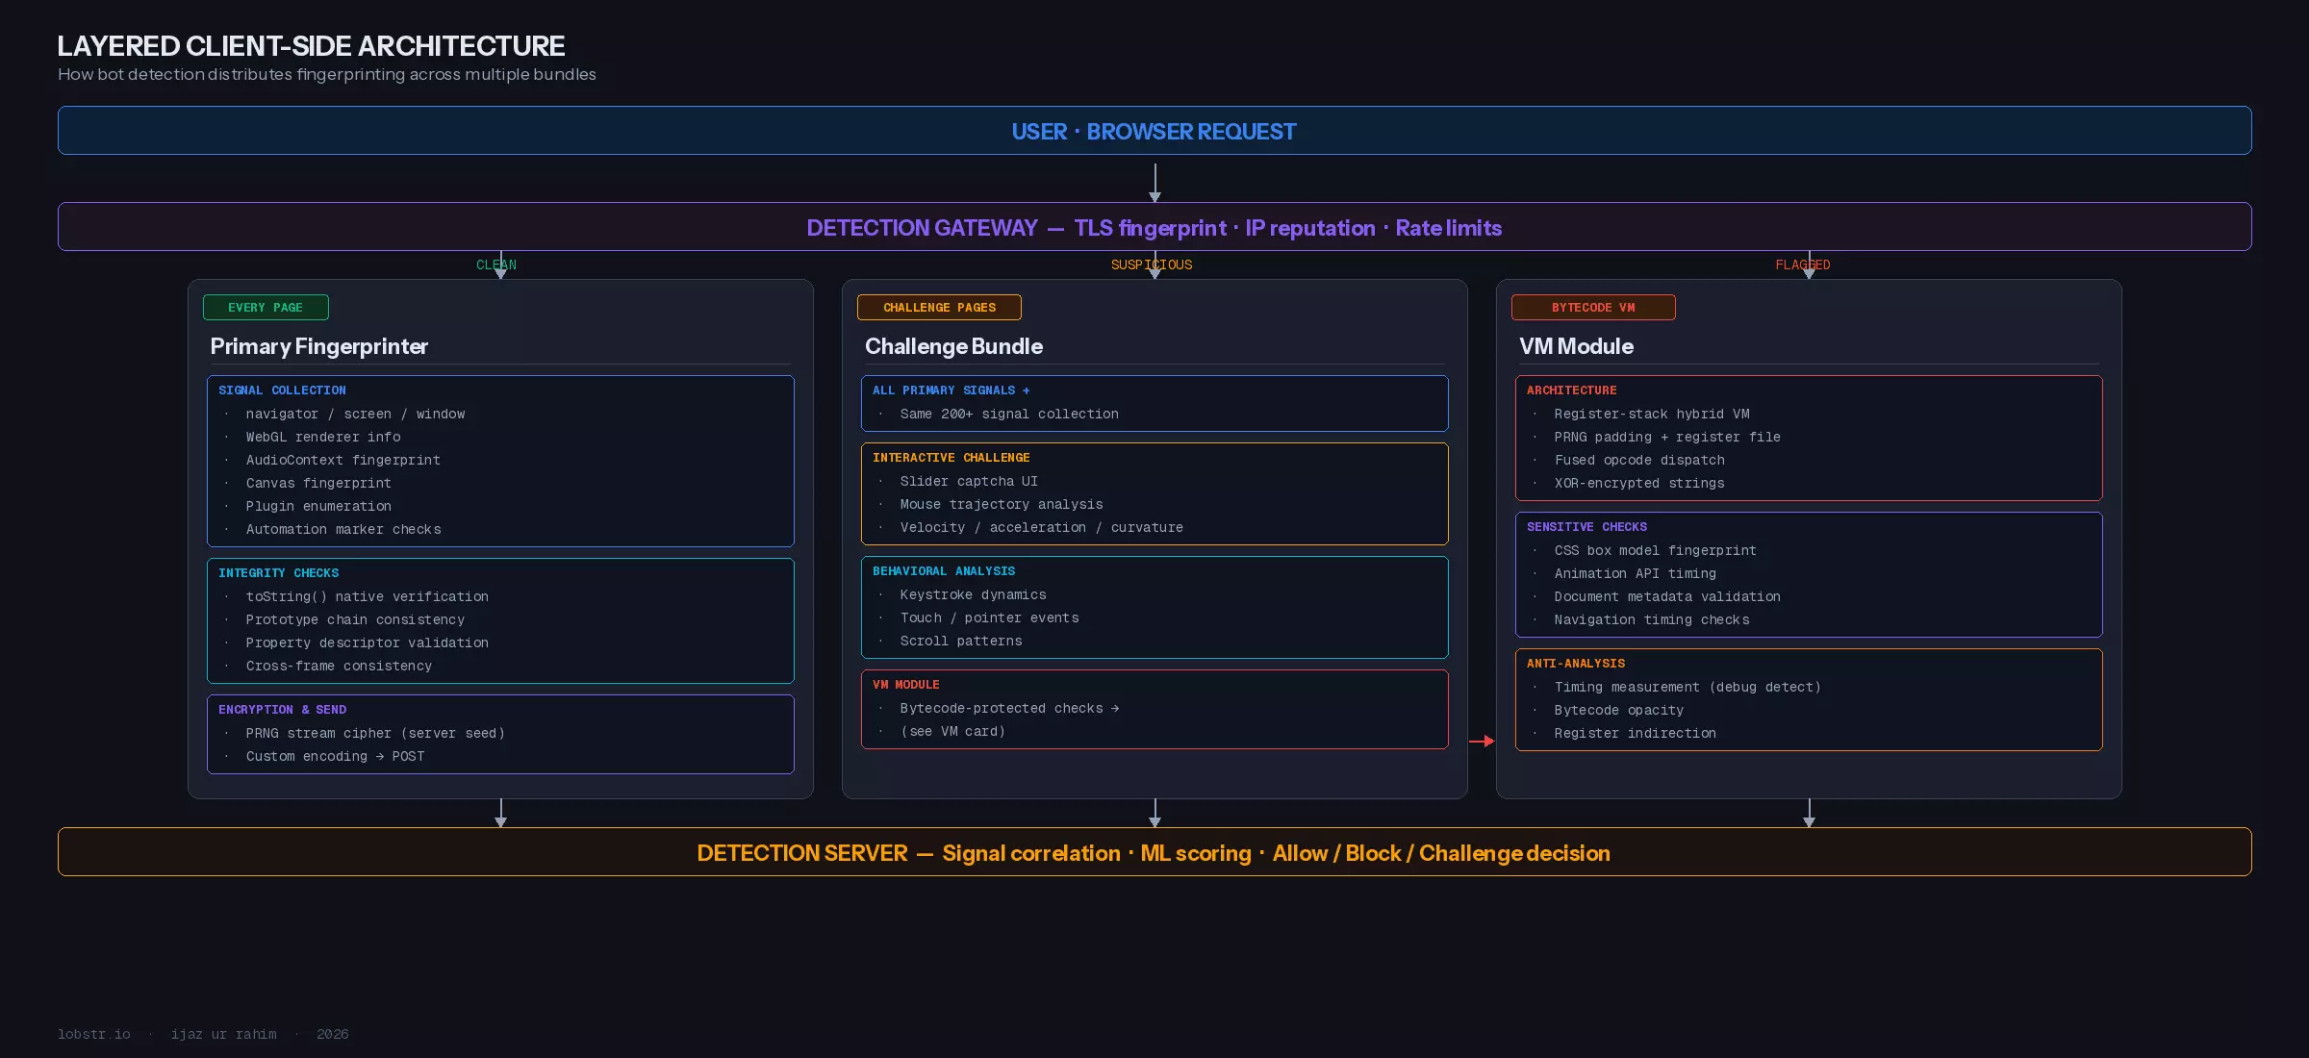Open the lobstr.io footer link
Image resolution: width=2309 pixels, height=1058 pixels.
93,1034
